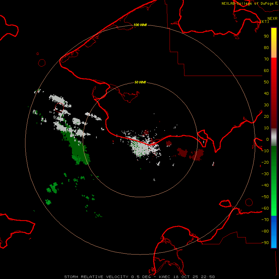Click the -20 scale value
The width and height of the screenshot is (279, 279).
265,162
